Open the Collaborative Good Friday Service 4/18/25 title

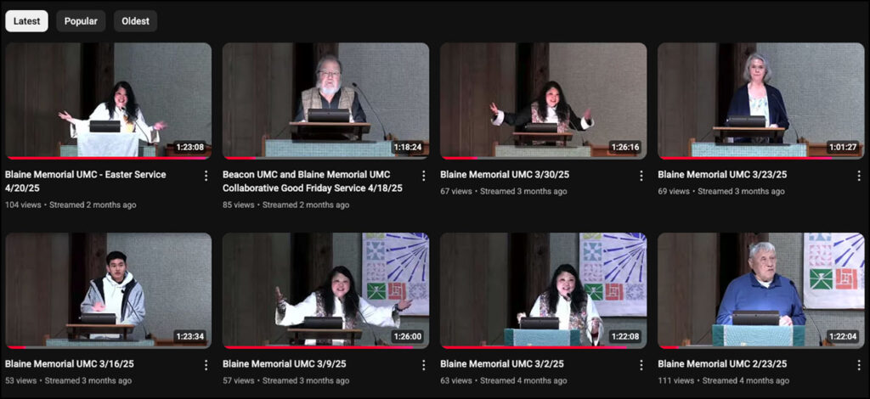click(313, 181)
